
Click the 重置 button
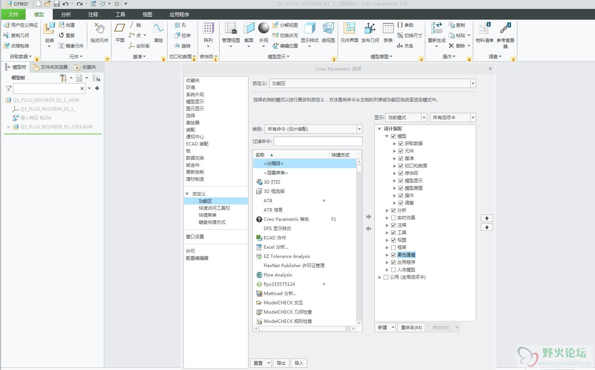(x=260, y=363)
